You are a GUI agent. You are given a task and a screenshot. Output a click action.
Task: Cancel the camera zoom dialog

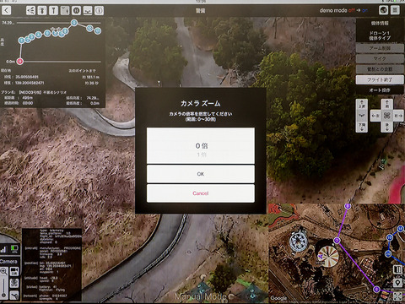(x=201, y=193)
